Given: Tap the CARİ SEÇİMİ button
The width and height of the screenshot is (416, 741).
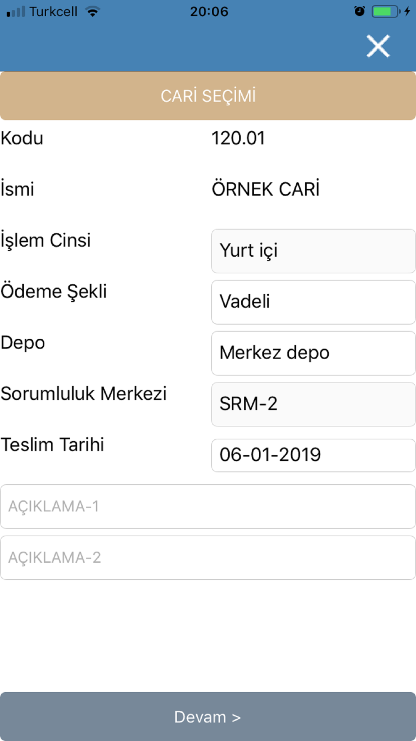Looking at the screenshot, I should pos(208,96).
